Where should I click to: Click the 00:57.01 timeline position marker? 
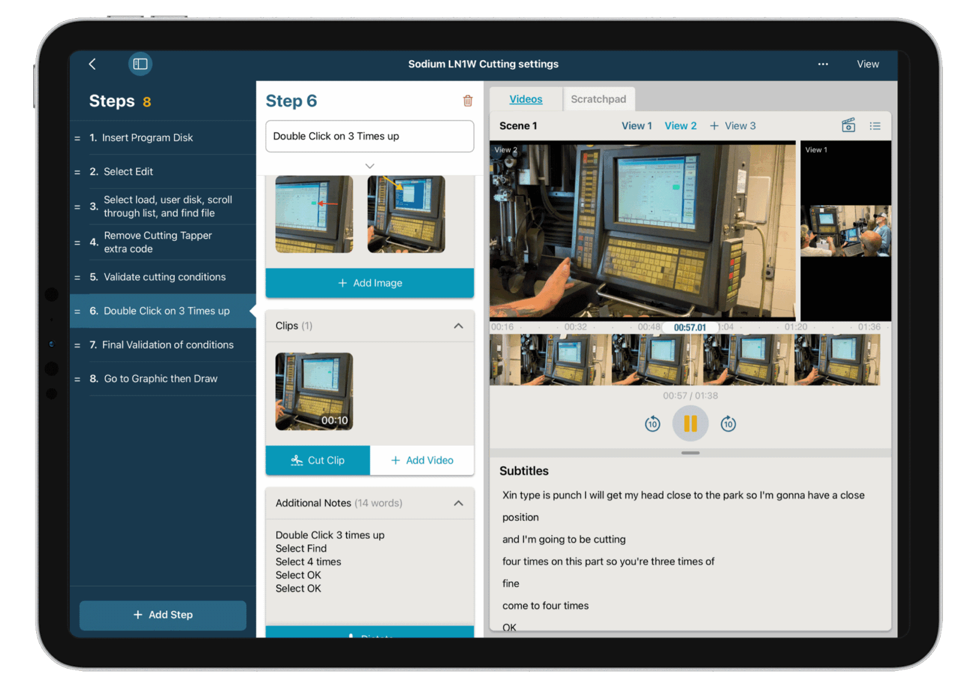[690, 327]
